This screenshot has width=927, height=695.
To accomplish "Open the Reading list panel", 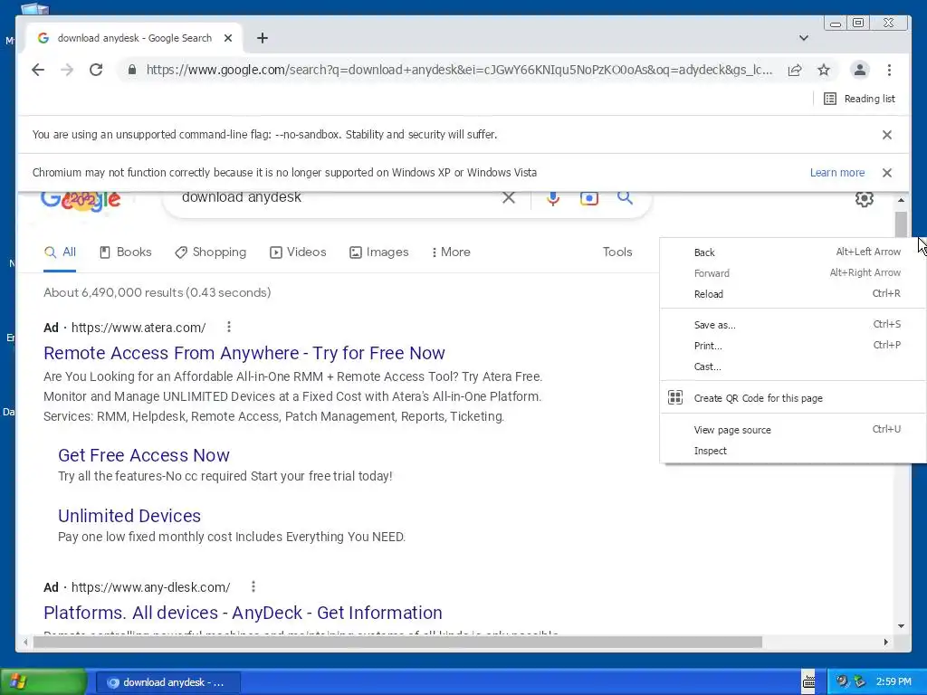I will tap(860, 99).
